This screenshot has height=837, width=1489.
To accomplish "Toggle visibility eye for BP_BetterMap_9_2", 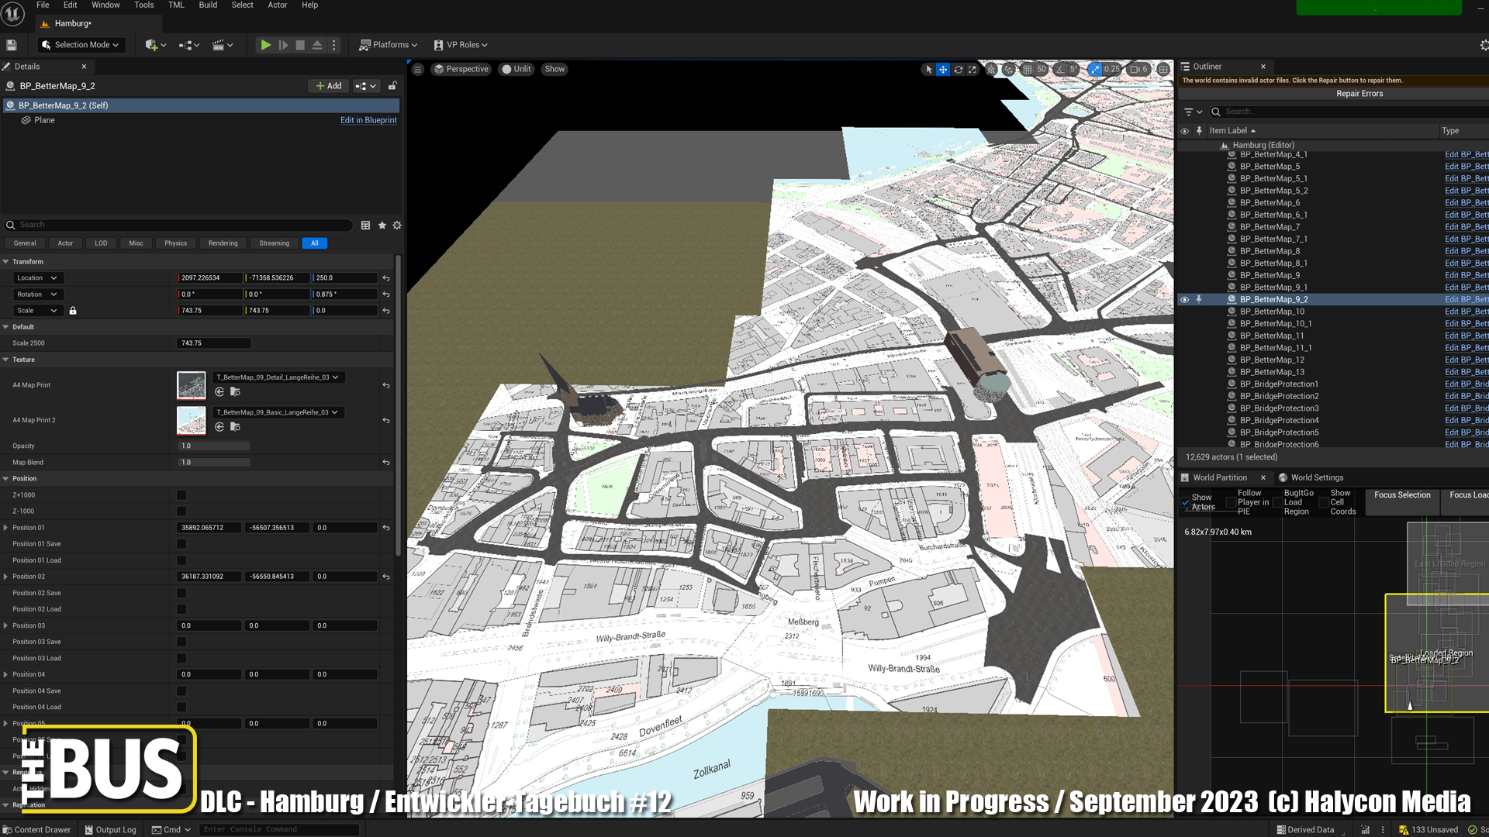I will [x=1184, y=299].
